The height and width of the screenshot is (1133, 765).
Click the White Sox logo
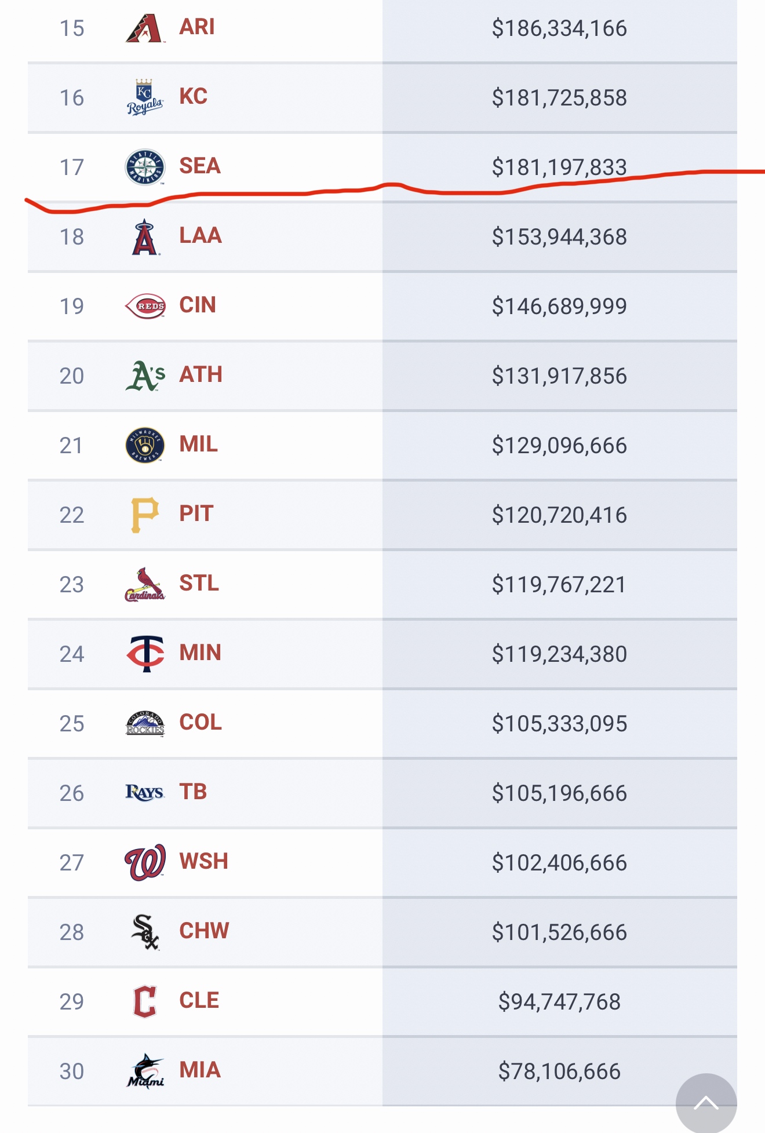coord(145,932)
